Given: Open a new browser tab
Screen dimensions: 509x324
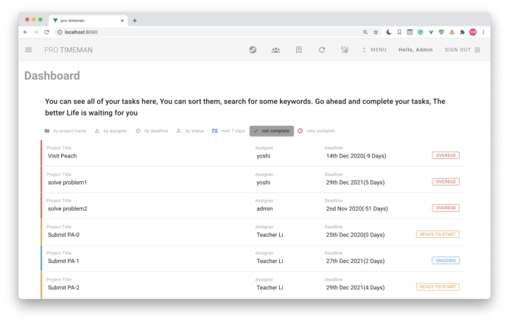Looking at the screenshot, I should 135,20.
